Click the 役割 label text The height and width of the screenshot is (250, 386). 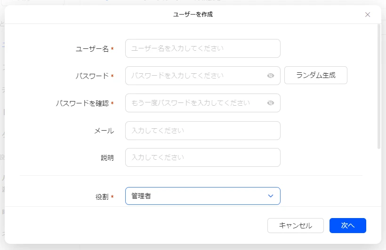click(102, 197)
